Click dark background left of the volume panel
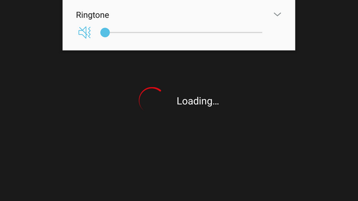This screenshot has height=201, width=358. [x=31, y=25]
